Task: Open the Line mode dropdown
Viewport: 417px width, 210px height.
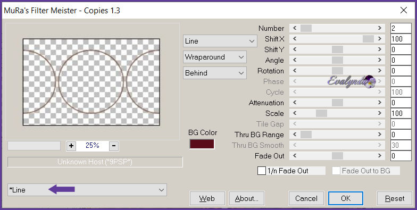Action: (220, 41)
